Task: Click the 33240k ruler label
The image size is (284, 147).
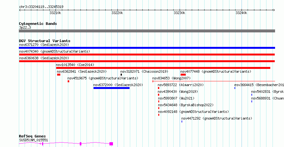Action: 242,13
